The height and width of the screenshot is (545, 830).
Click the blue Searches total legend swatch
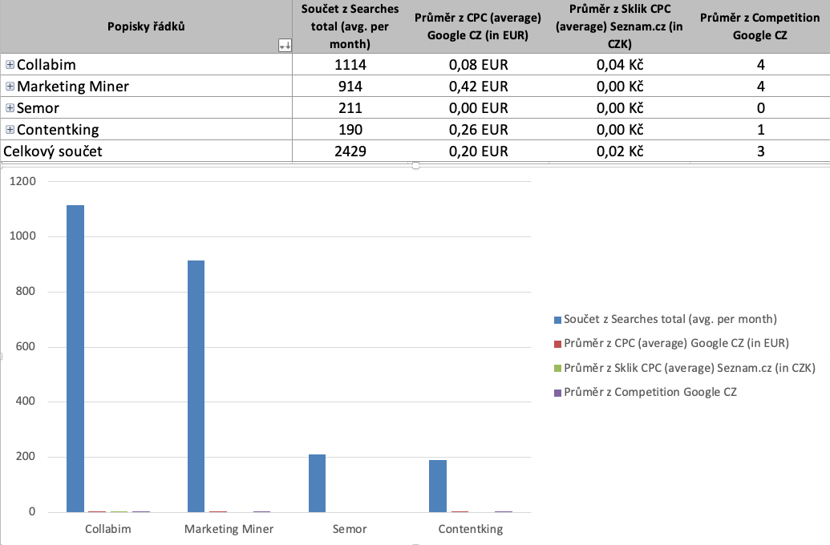click(557, 320)
